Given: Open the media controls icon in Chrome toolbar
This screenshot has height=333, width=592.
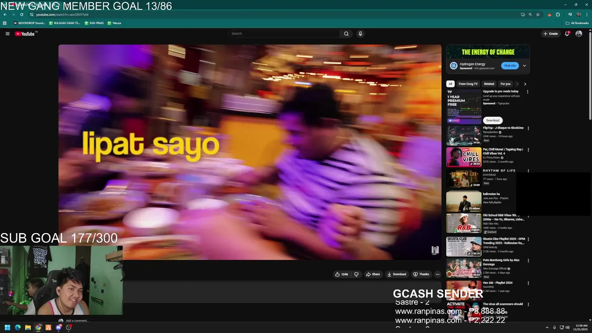Looking at the screenshot, I should [x=570, y=15].
